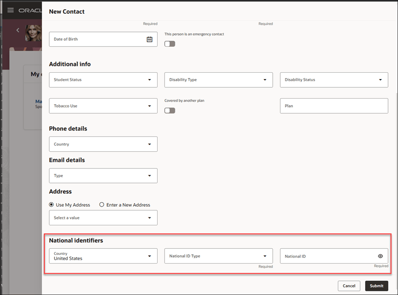Open the hamburger navigation menu
This screenshot has height=295, width=398.
click(x=10, y=10)
